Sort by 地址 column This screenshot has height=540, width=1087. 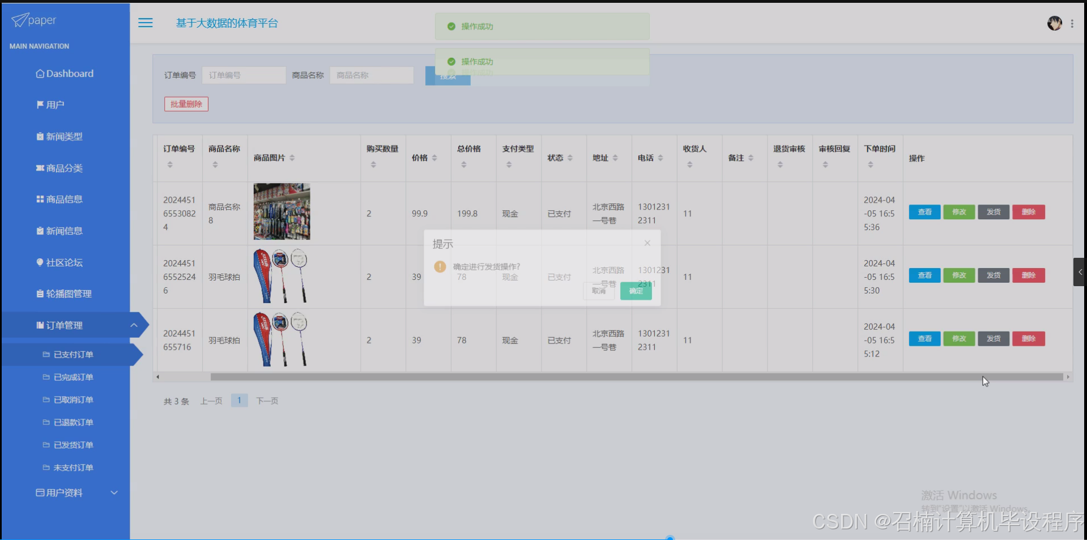point(615,158)
